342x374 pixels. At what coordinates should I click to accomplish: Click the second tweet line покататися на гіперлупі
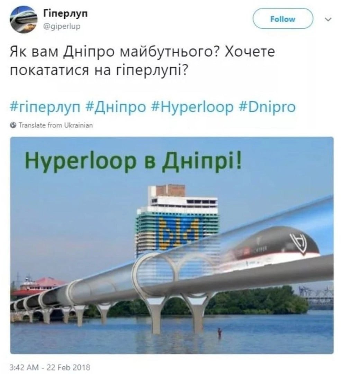[x=98, y=70]
